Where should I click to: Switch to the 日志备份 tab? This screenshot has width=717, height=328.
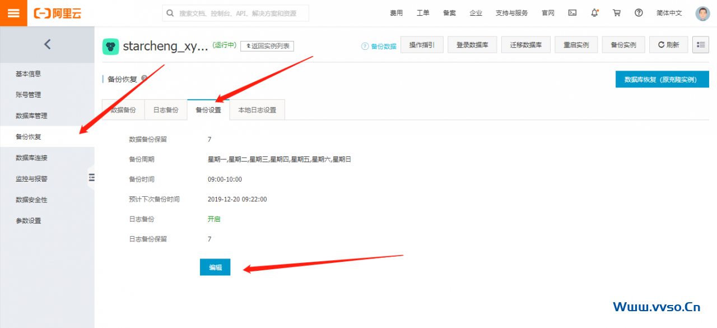166,110
